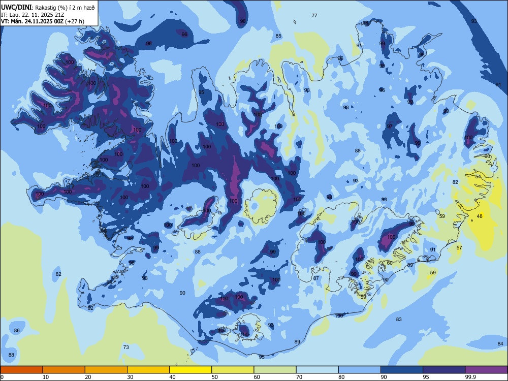
Task: Click the humidity value '57' on the map
Action: pos(459,247)
